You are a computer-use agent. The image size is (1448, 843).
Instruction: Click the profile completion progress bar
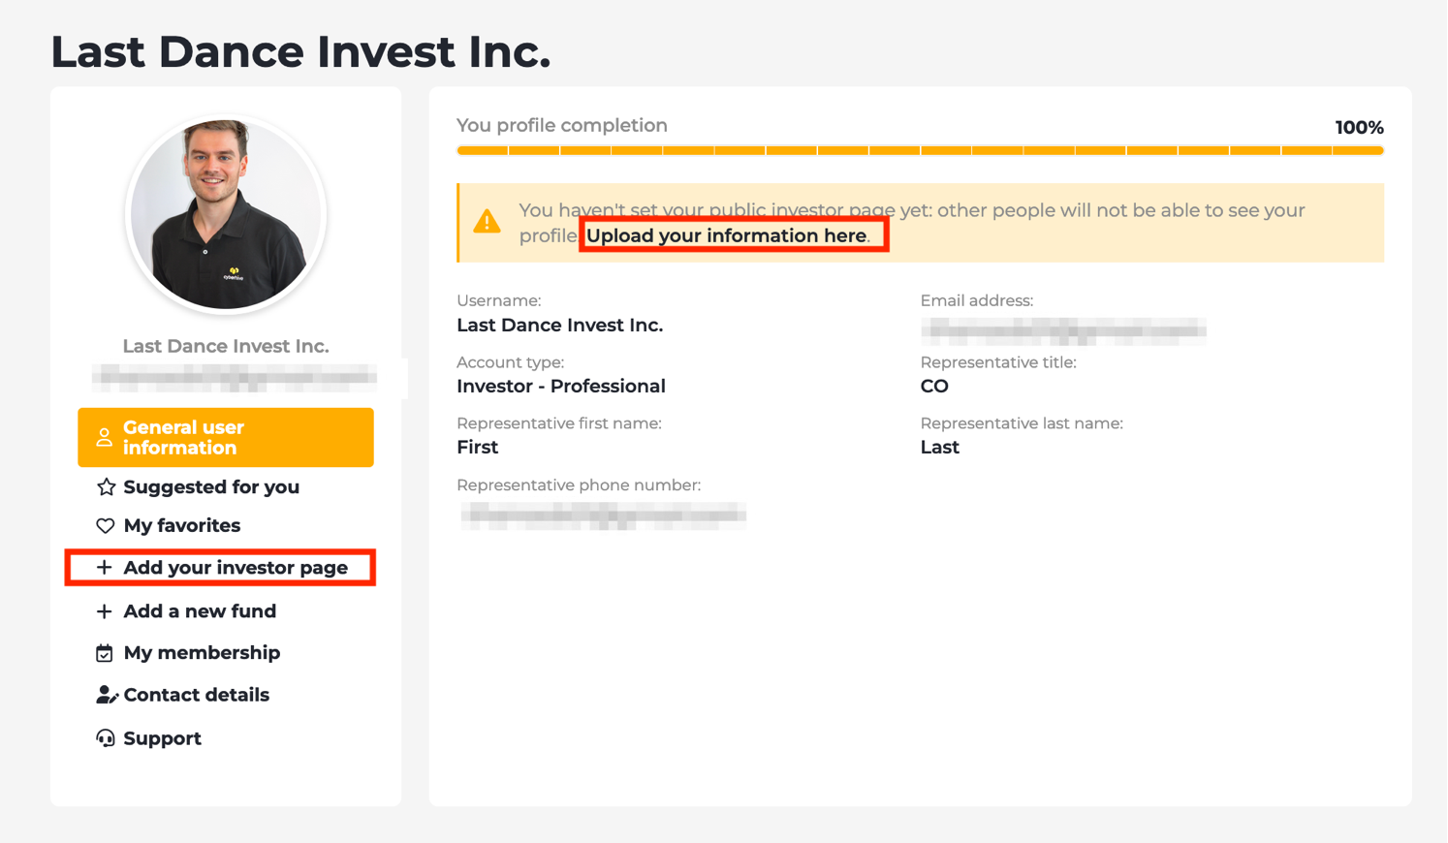(919, 150)
